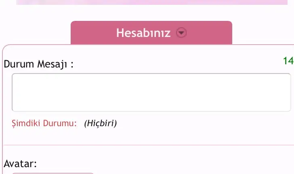
Task: Select the Durum Mesajı field label
Action: click(x=39, y=64)
